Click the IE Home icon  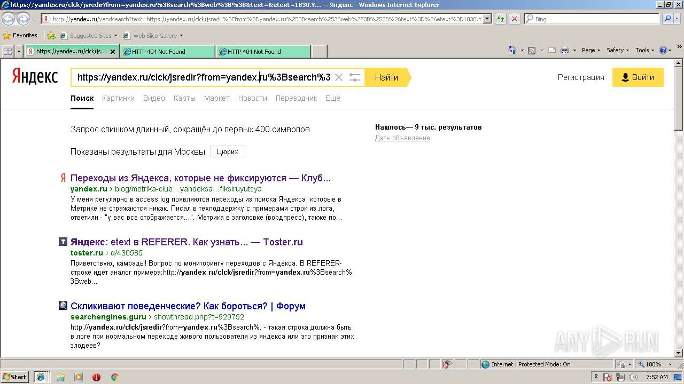tap(512, 50)
